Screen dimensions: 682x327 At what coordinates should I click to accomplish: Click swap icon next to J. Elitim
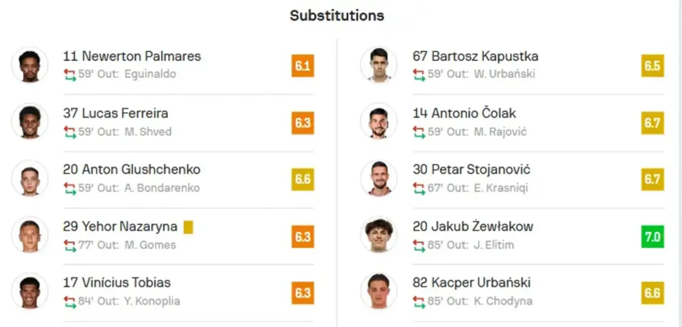point(419,245)
